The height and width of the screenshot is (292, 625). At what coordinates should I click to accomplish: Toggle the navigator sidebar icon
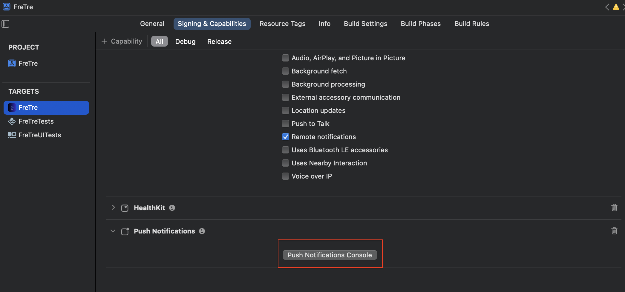click(5, 24)
